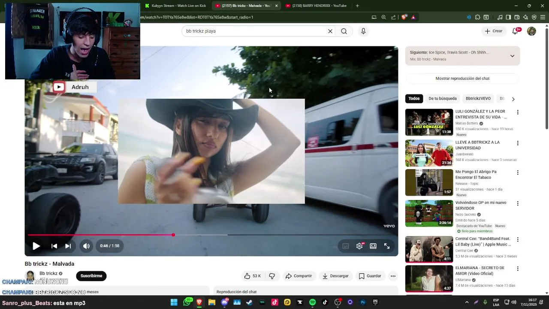Click 'Mostrar reproducción del chat' button
This screenshot has height=309, width=549.
tap(462, 79)
